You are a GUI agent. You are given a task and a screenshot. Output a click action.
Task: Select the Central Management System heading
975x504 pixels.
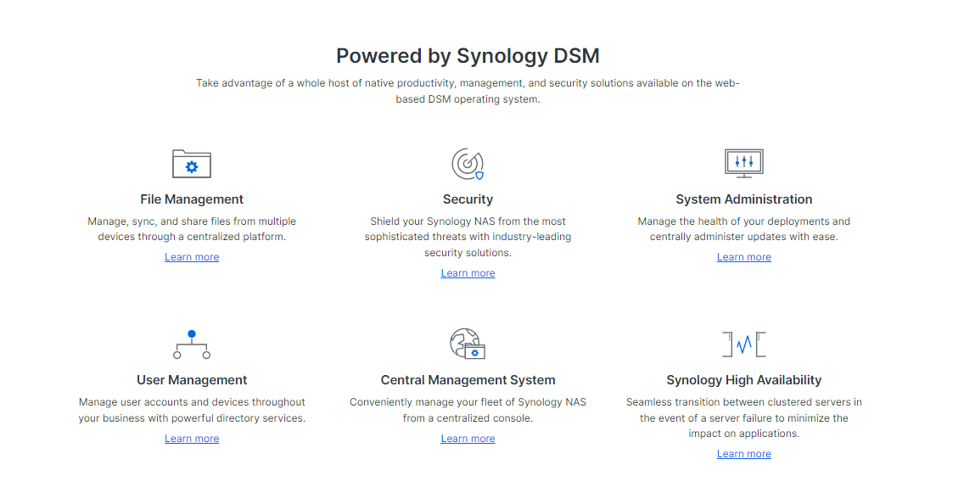point(468,380)
